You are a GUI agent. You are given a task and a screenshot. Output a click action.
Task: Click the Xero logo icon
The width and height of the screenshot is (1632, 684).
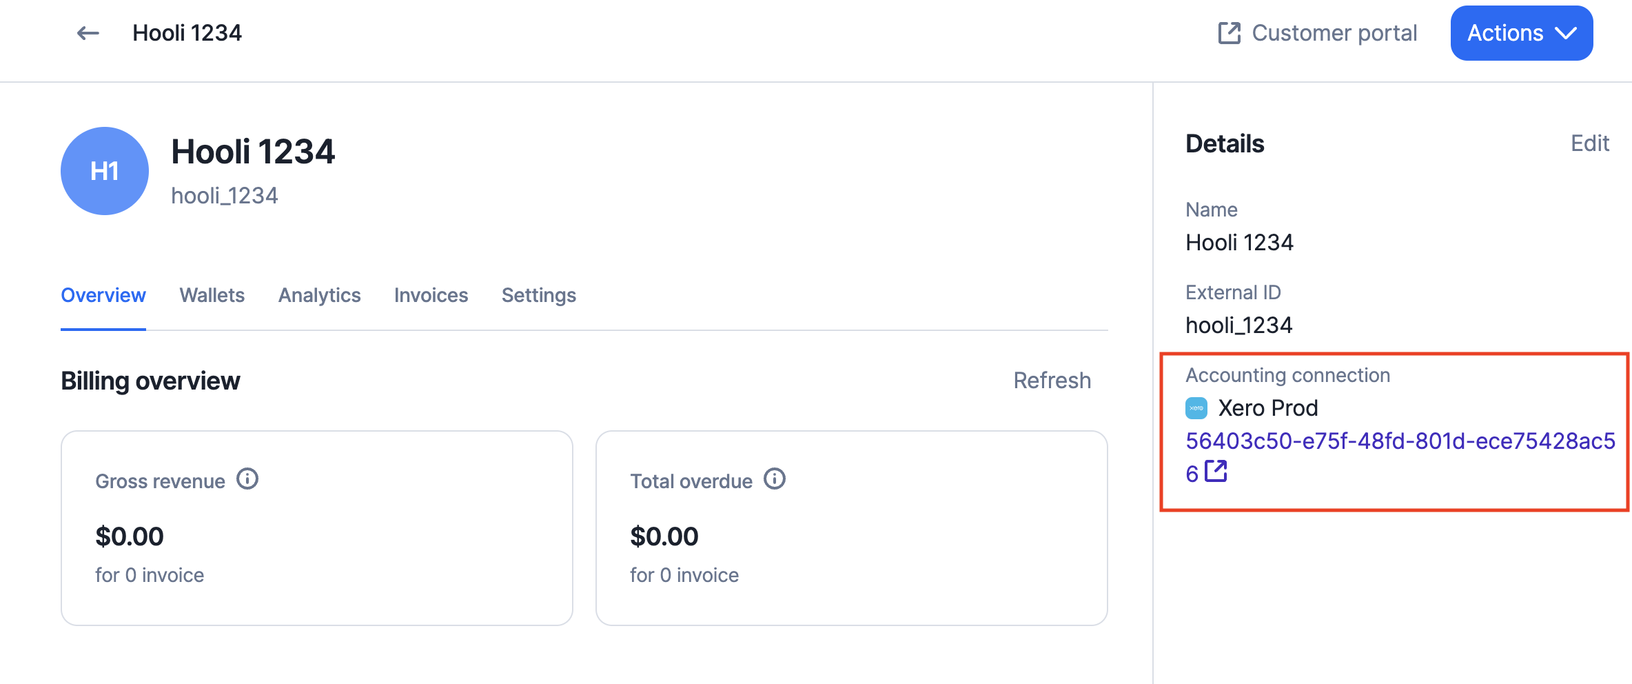click(x=1196, y=408)
